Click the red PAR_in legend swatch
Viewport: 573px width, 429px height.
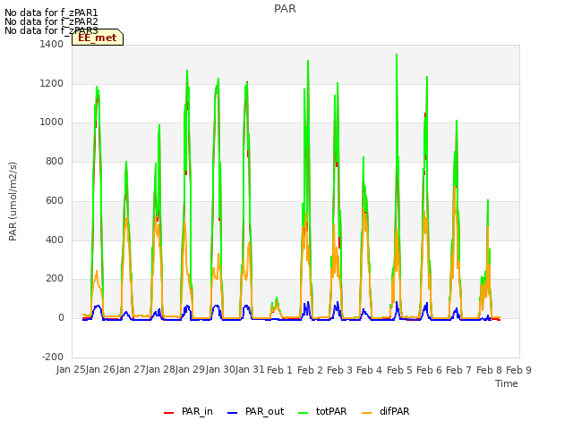pos(168,413)
